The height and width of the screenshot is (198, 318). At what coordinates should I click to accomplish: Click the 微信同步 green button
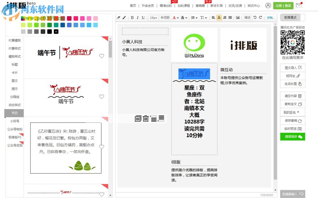click(x=292, y=136)
